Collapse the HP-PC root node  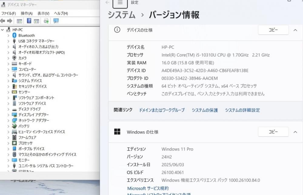[x=2, y=30]
